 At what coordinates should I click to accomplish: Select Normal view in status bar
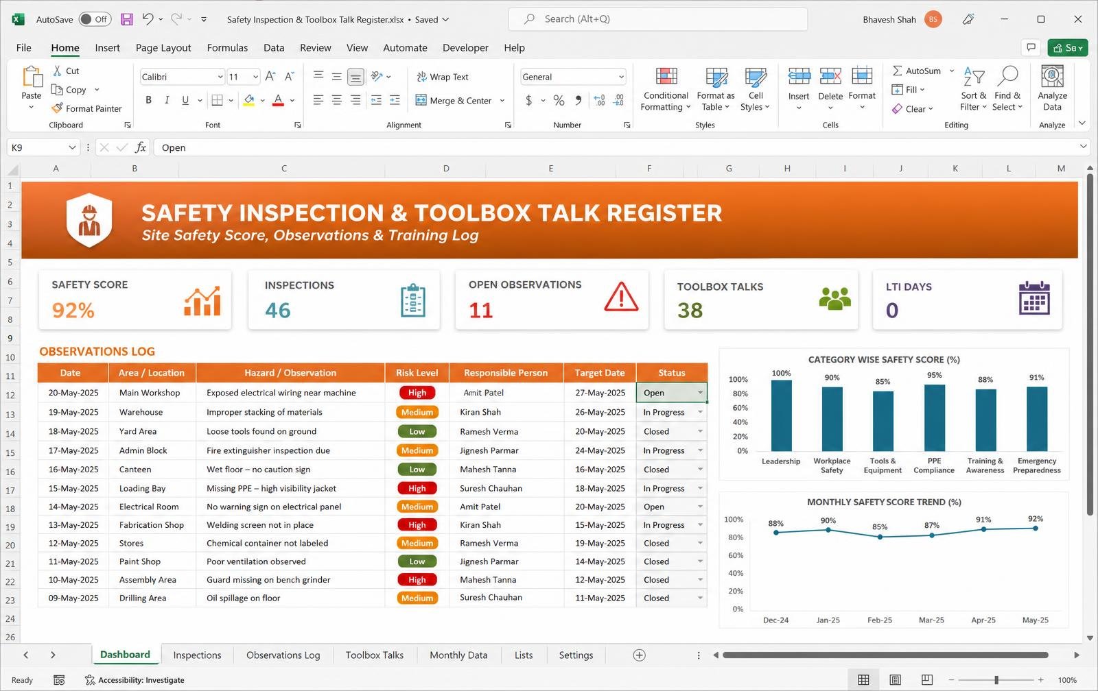[x=863, y=680]
